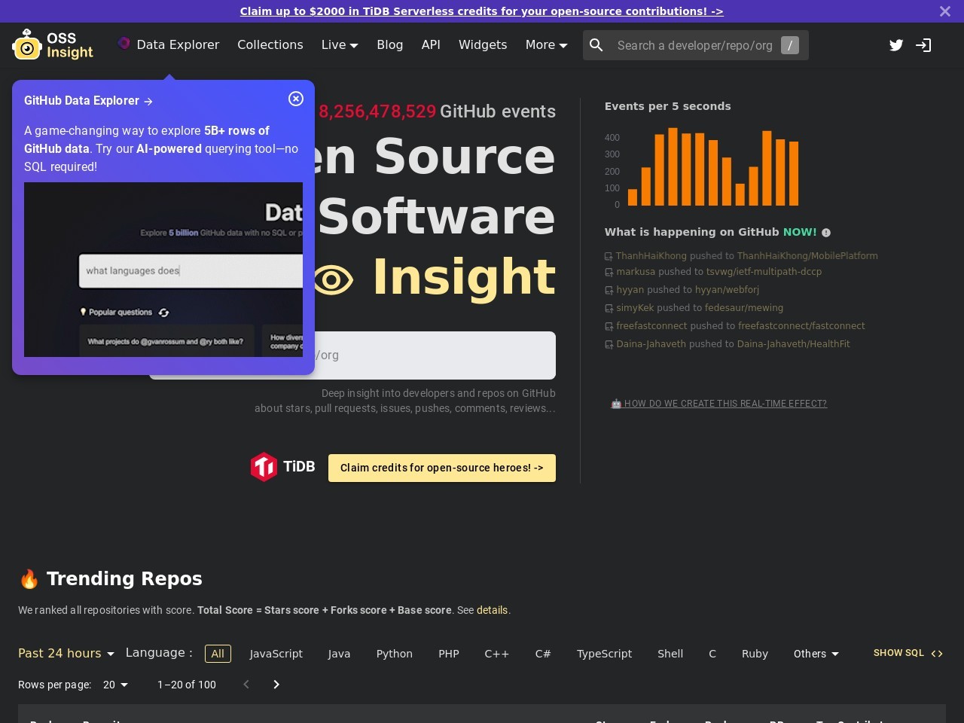Click the previous page arrow
The height and width of the screenshot is (723, 964).
pos(246,685)
